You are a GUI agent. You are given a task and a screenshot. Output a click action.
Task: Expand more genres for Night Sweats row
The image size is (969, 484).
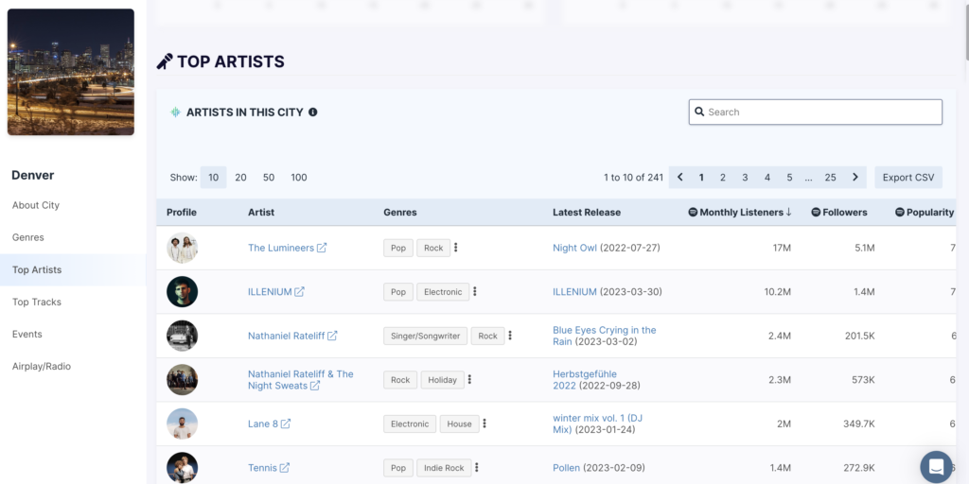coord(469,379)
